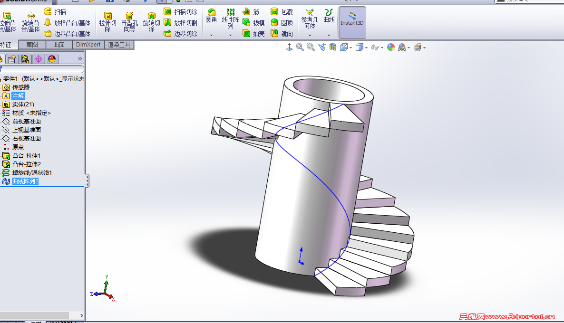Select the 上视基准面 top plane

21,130
